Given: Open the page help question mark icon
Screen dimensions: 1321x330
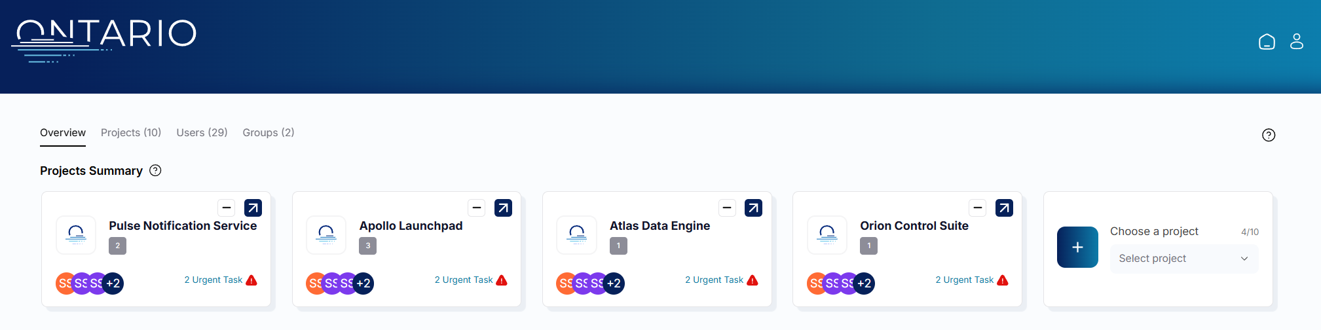Looking at the screenshot, I should pyautogui.click(x=1269, y=135).
